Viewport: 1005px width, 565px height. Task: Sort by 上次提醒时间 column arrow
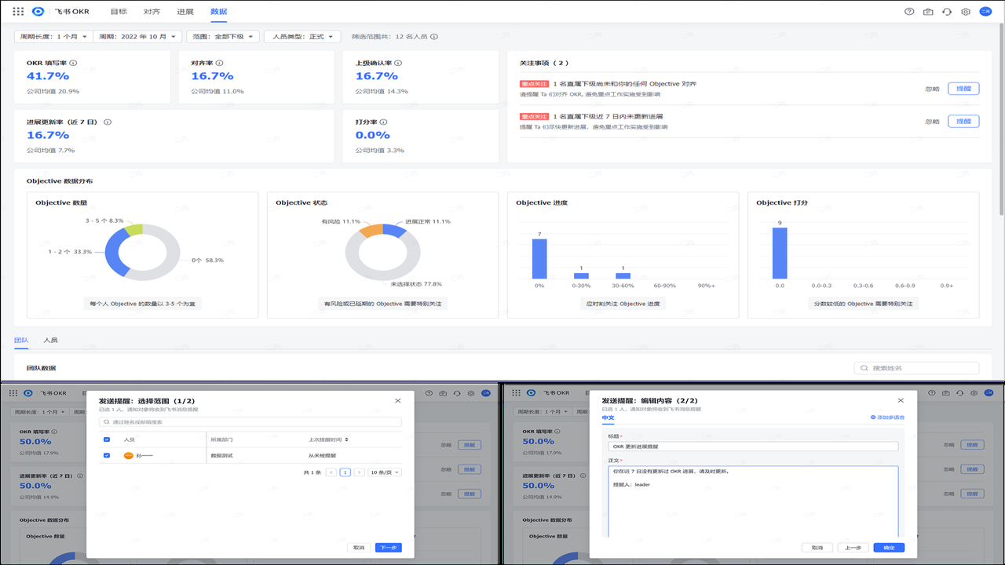pyautogui.click(x=347, y=439)
